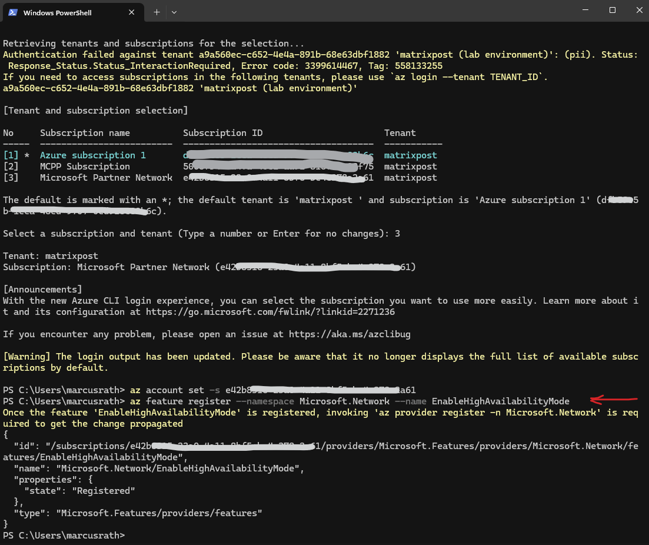Screen dimensions: 649x545
Task: Click the 'Azure subscription 1' row
Action: (x=220, y=155)
